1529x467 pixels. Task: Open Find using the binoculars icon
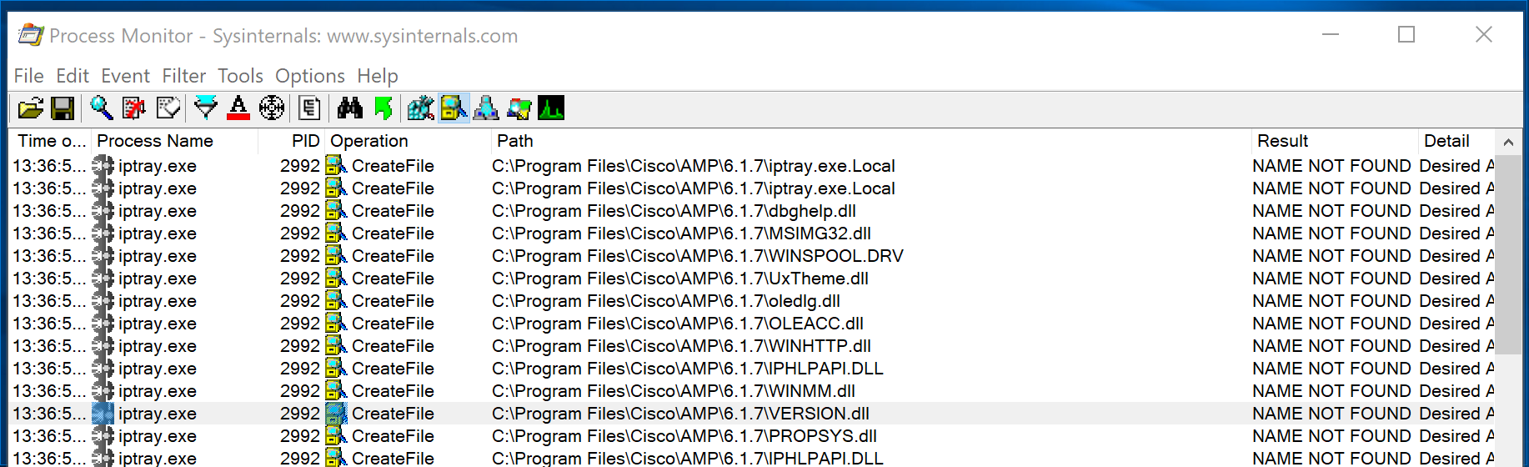350,108
